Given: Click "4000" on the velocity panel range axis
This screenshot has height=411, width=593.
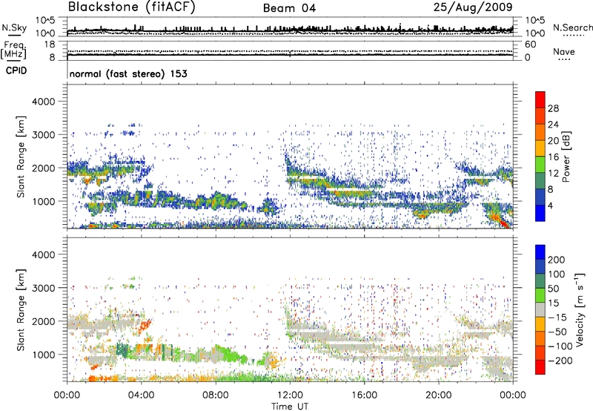Looking at the screenshot, I should point(43,254).
